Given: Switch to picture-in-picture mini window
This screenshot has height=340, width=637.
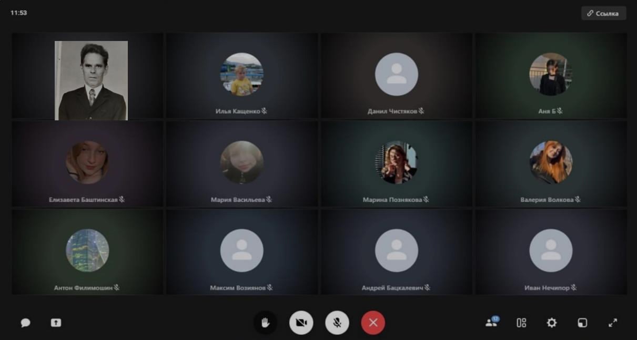Looking at the screenshot, I should [582, 323].
